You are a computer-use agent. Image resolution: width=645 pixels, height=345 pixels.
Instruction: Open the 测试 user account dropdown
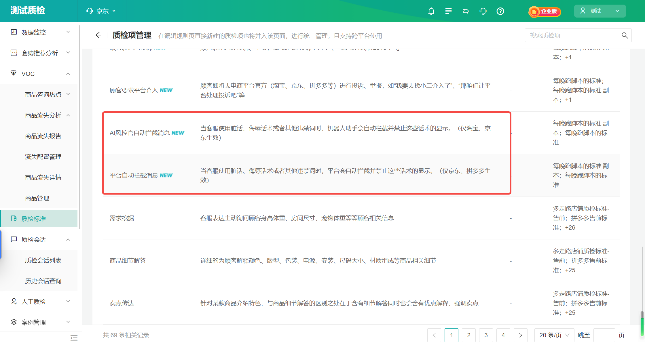point(600,11)
